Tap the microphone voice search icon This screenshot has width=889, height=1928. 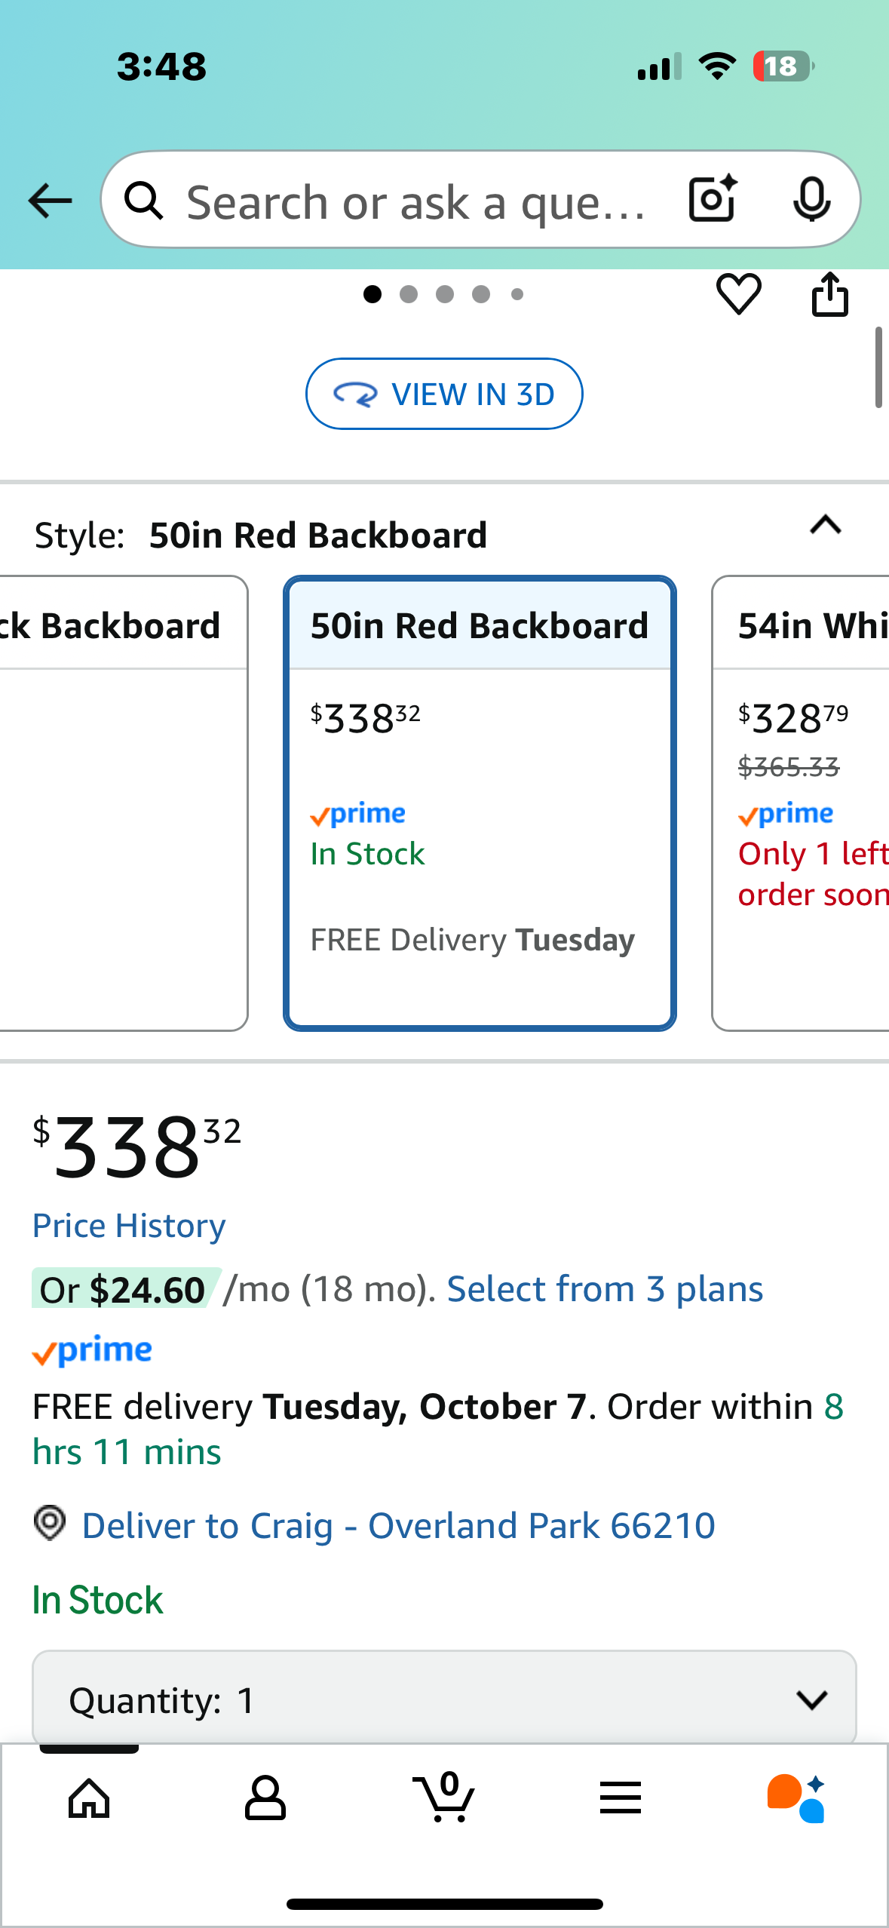(x=812, y=200)
